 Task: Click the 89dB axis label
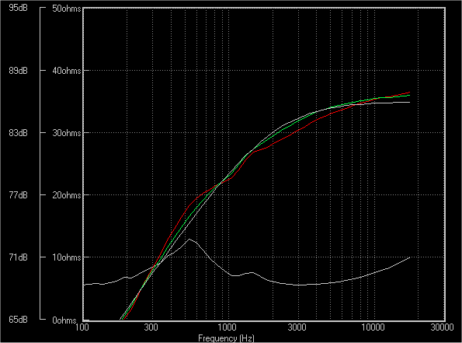[x=19, y=71]
